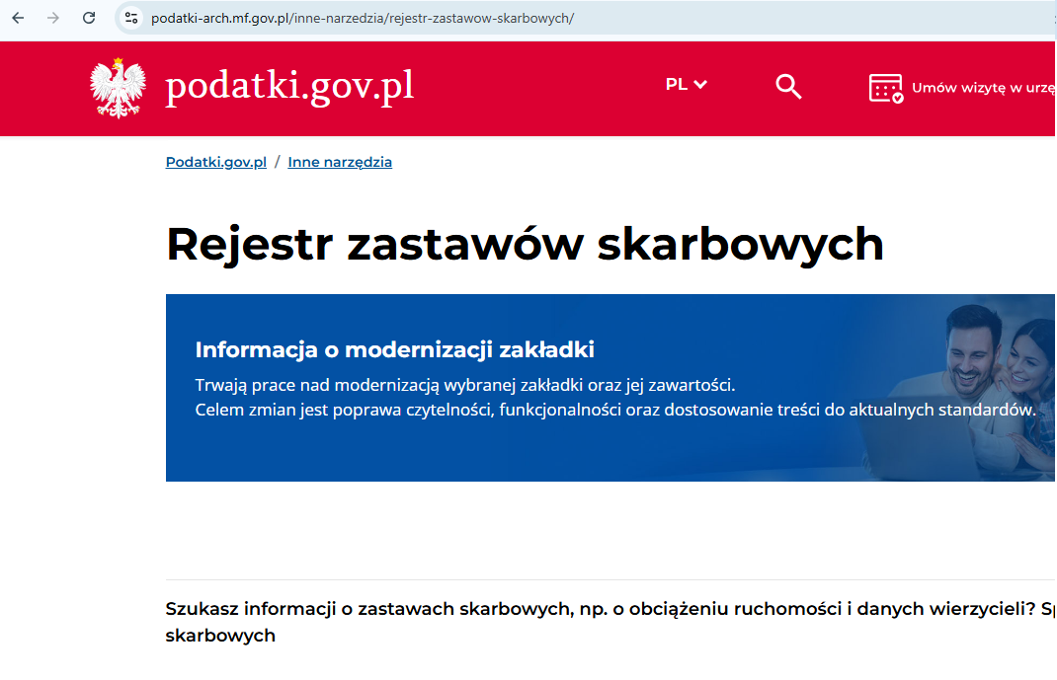Viewport: 1057px width, 680px height.
Task: Open the site permissions icon in address bar
Action: pyautogui.click(x=130, y=17)
